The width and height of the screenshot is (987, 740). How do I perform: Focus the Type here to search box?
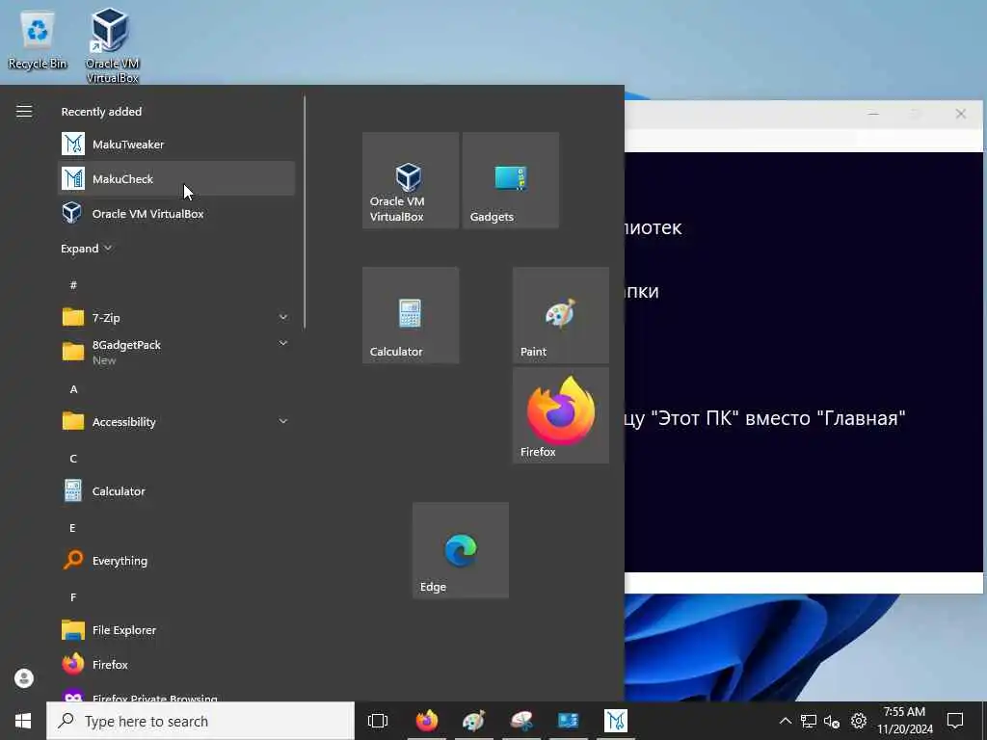coord(200,721)
